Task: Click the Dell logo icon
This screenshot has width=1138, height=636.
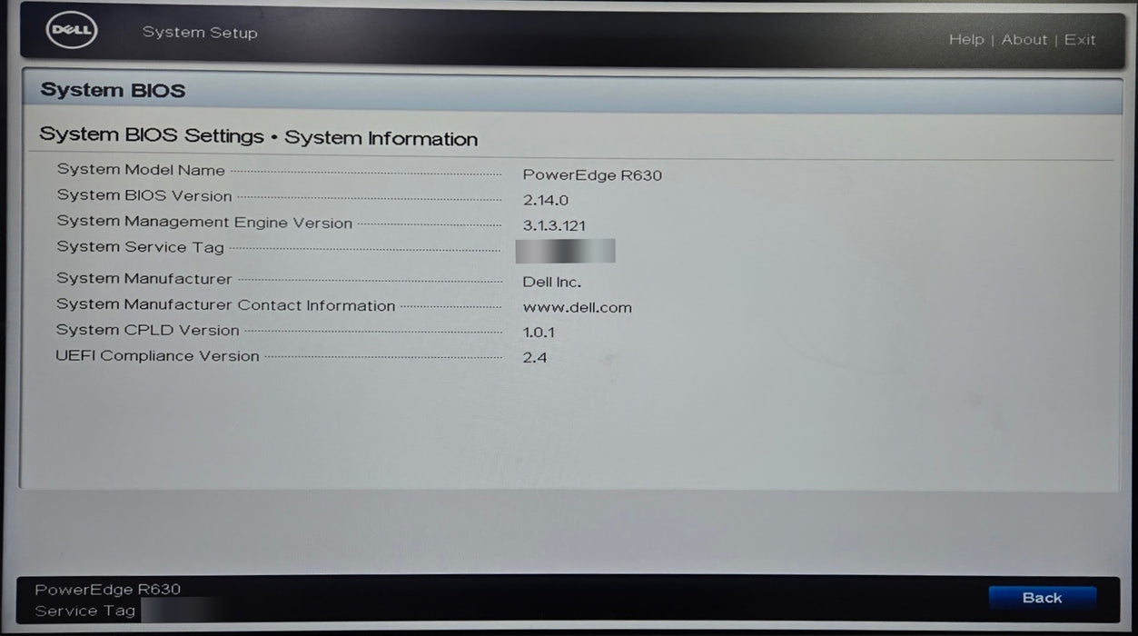Action: point(72,32)
